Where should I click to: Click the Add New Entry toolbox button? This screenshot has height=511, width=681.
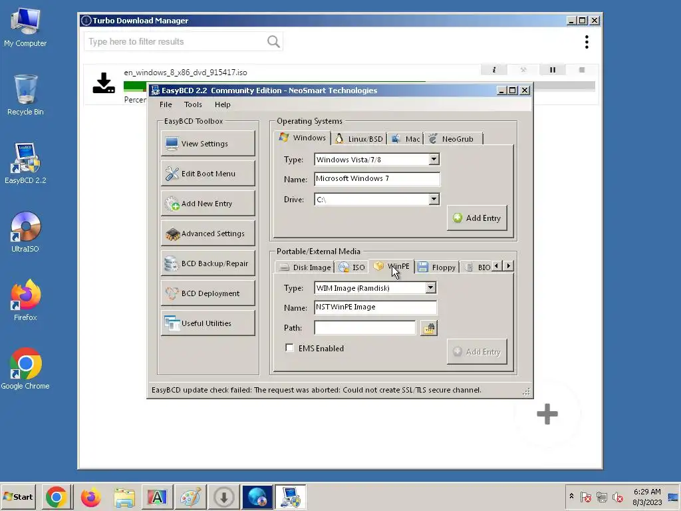click(208, 204)
